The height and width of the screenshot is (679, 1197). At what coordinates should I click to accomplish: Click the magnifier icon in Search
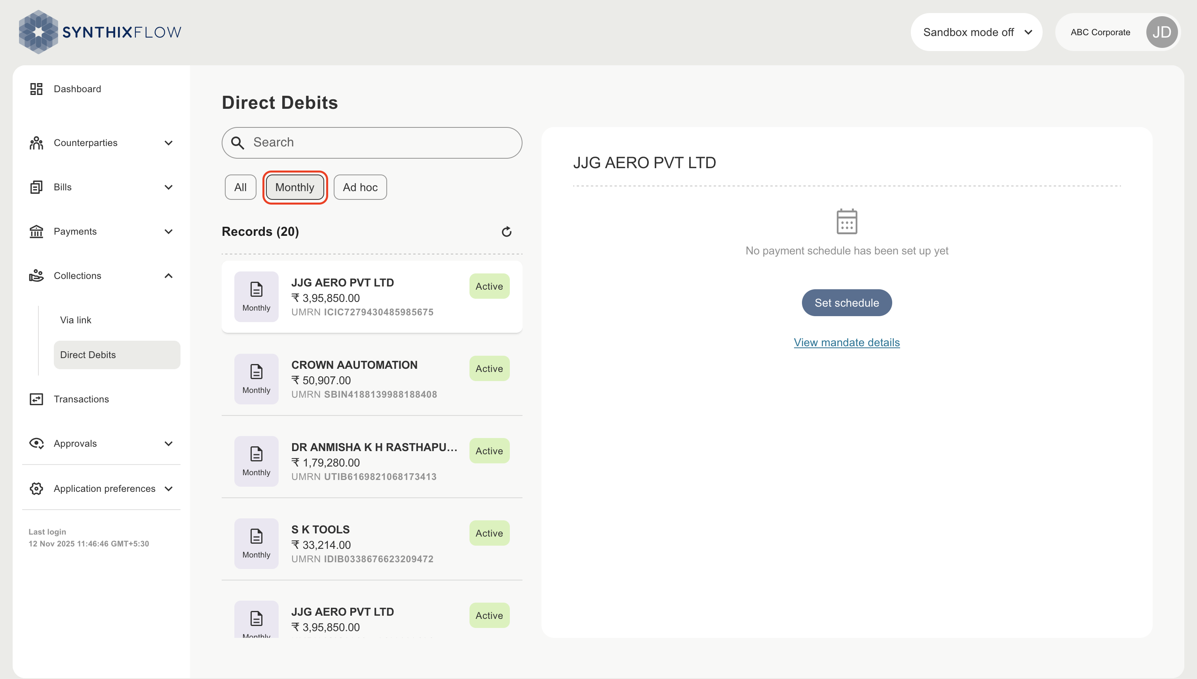coord(238,143)
